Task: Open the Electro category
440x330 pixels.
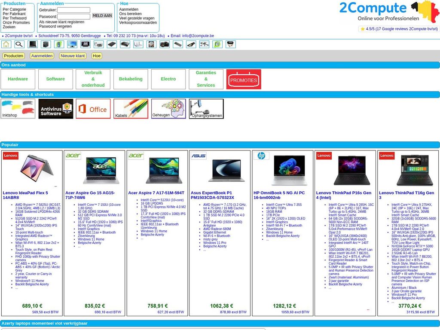Action: [168, 79]
